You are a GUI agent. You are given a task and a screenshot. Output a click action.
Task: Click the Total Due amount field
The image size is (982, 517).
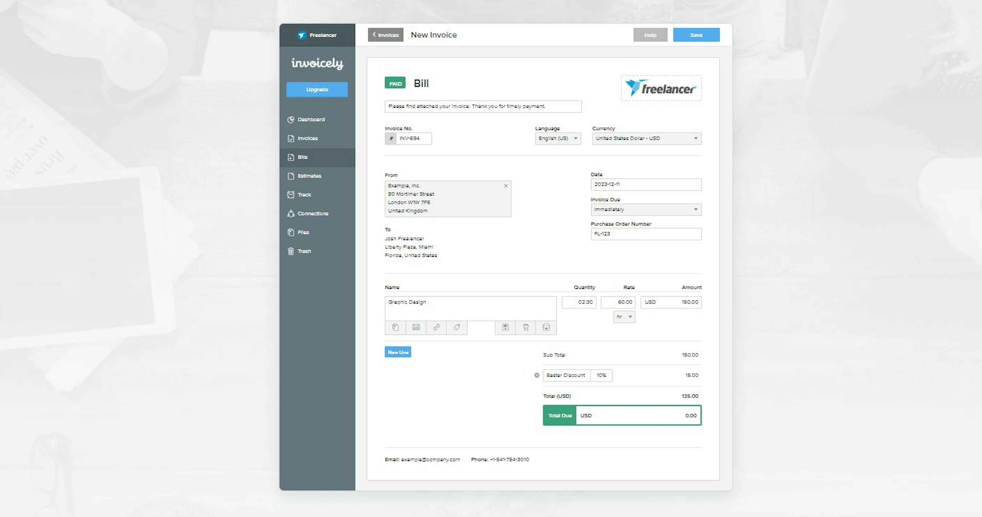638,415
